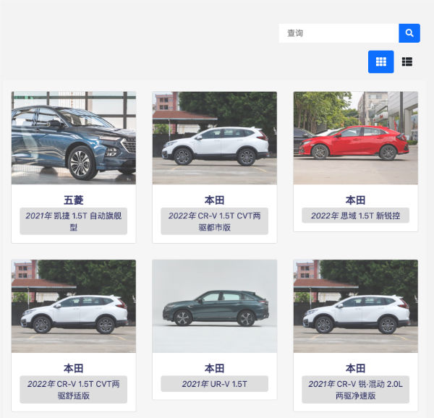Click 本田 title above CR-V 舒适版
Image resolution: width=434 pixels, height=418 pixels.
click(74, 368)
